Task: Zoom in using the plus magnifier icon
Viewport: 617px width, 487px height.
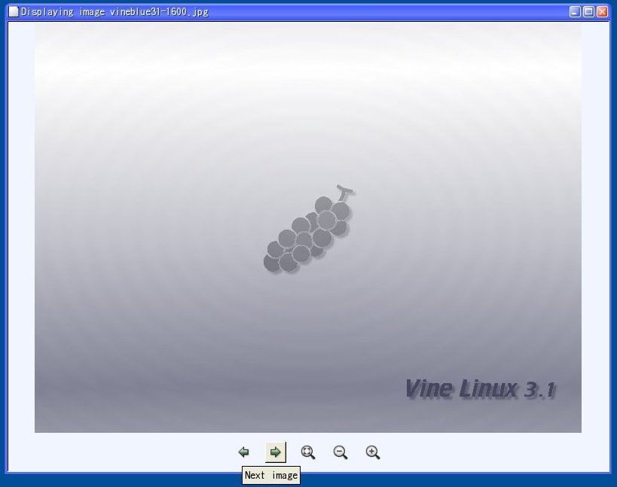Action: 372,452
